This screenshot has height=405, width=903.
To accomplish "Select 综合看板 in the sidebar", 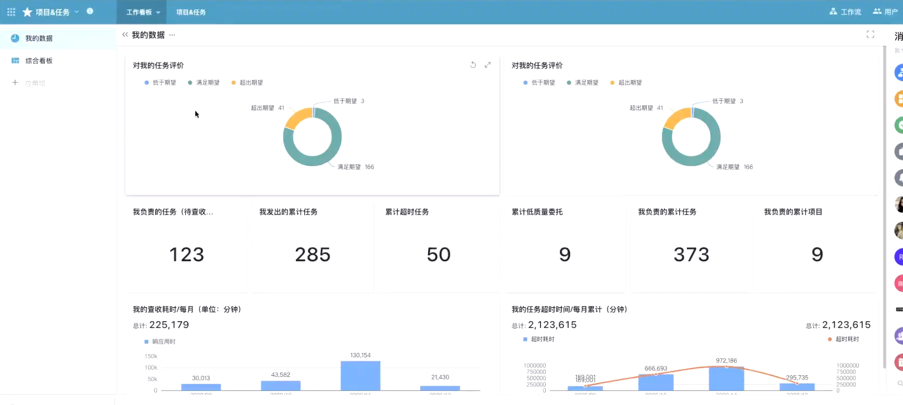I will [39, 61].
